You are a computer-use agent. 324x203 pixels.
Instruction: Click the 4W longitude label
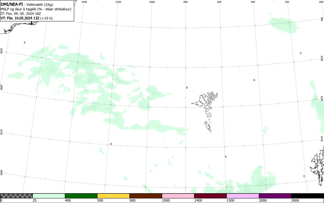[x=253, y=2]
